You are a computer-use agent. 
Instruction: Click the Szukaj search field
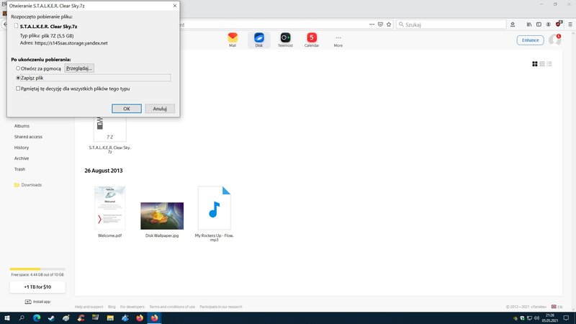(451, 24)
